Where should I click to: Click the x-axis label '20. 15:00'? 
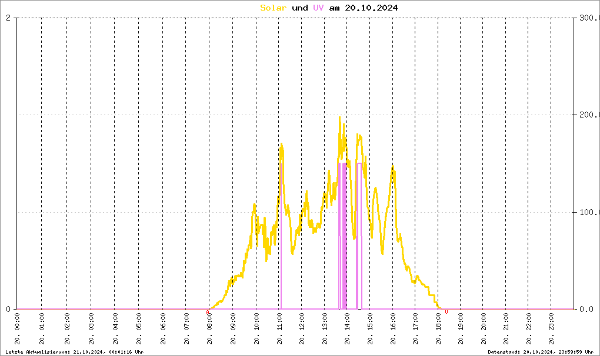(x=370, y=329)
